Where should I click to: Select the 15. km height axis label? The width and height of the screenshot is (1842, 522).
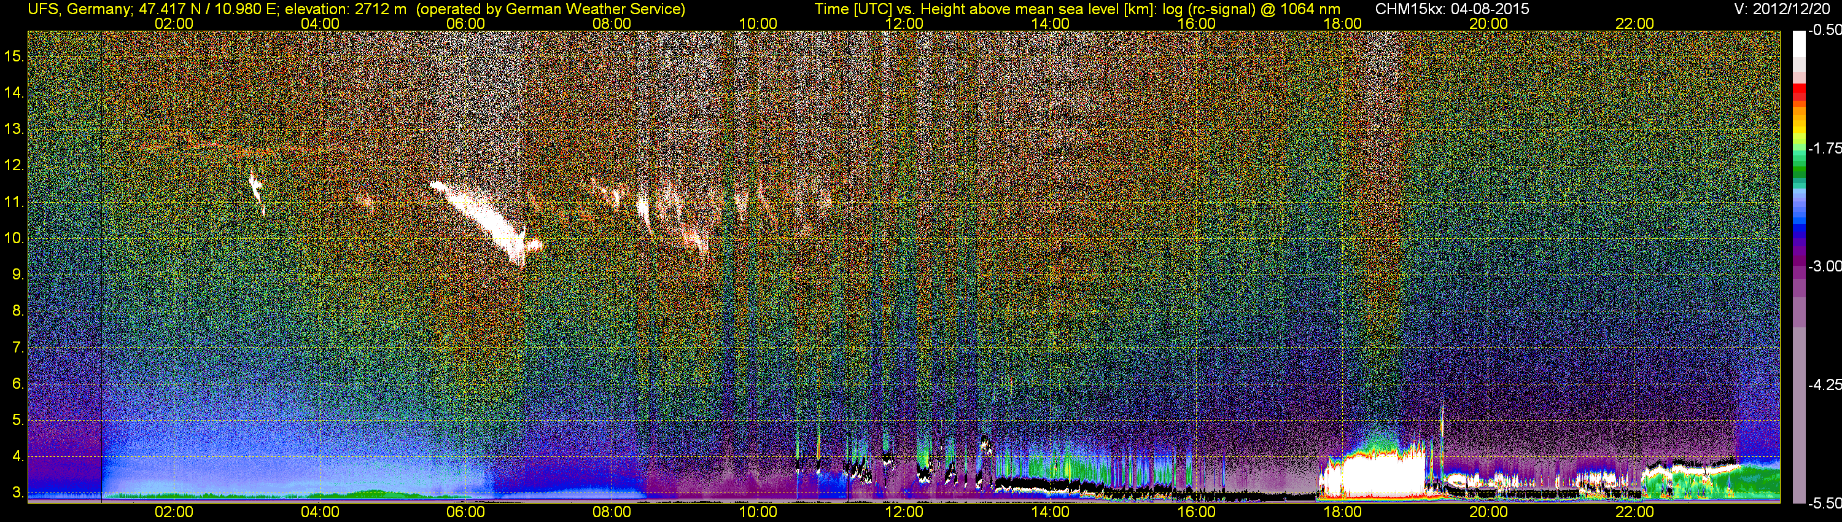[15, 56]
